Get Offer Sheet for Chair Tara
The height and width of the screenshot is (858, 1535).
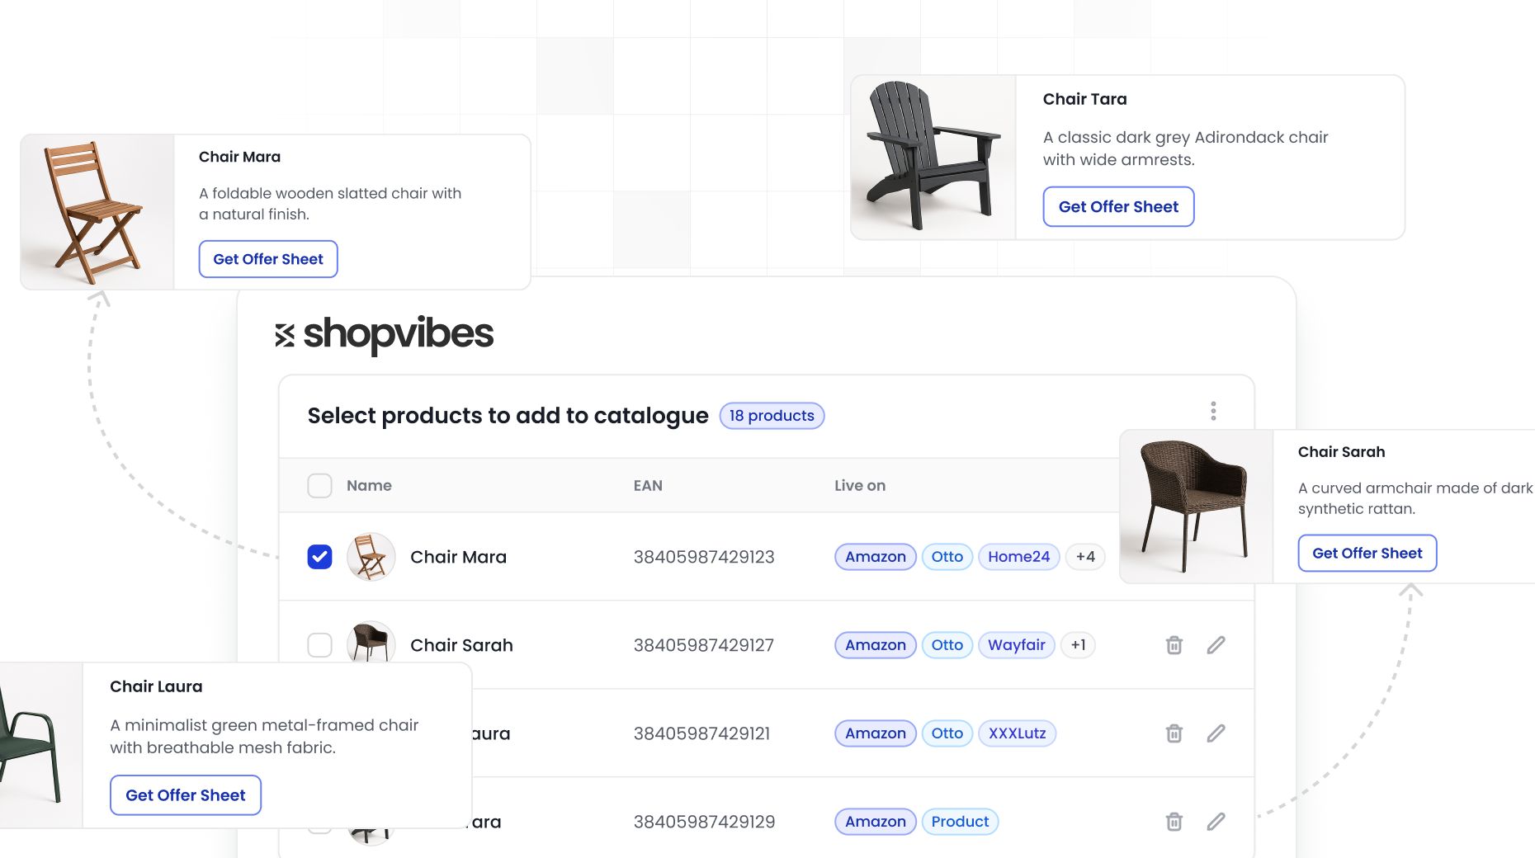pyautogui.click(x=1118, y=207)
